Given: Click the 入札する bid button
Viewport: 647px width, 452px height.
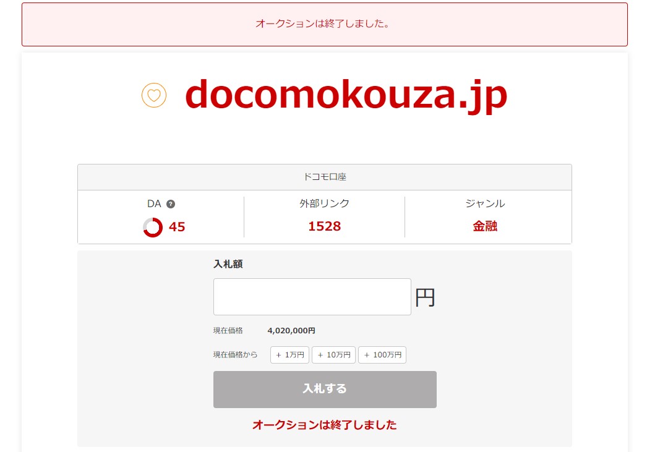Looking at the screenshot, I should pos(325,390).
